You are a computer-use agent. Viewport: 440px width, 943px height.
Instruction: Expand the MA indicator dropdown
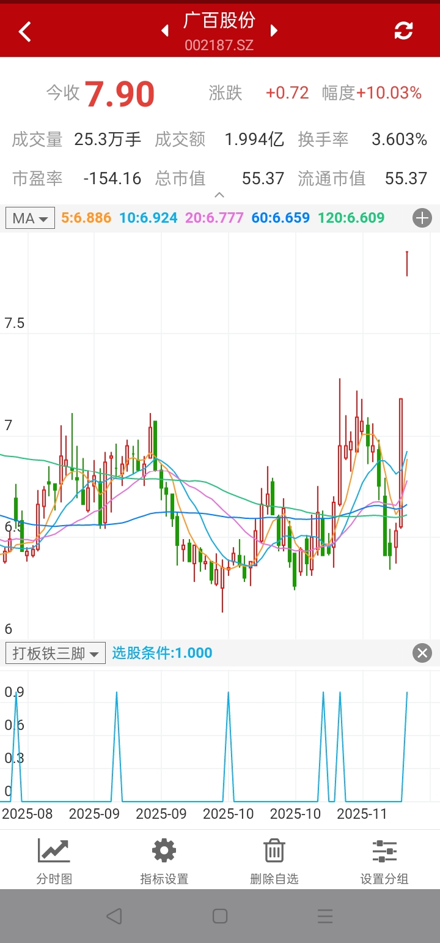point(31,218)
